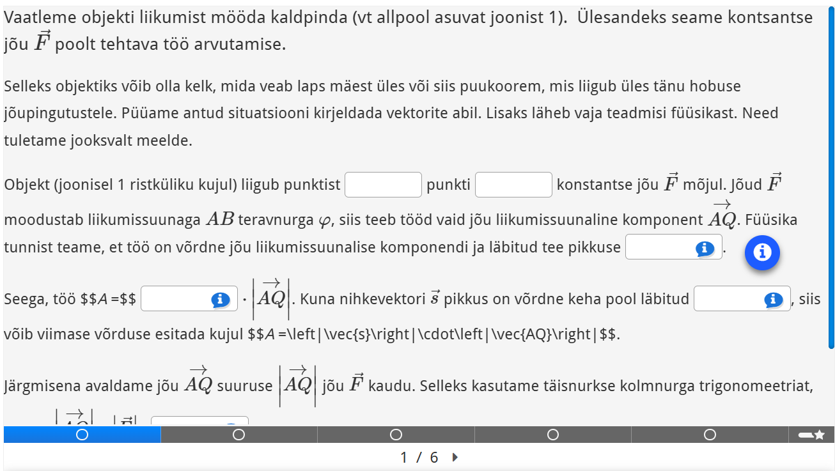The height and width of the screenshot is (471, 835).
Task: Click the large floating blue info button
Action: tap(762, 252)
